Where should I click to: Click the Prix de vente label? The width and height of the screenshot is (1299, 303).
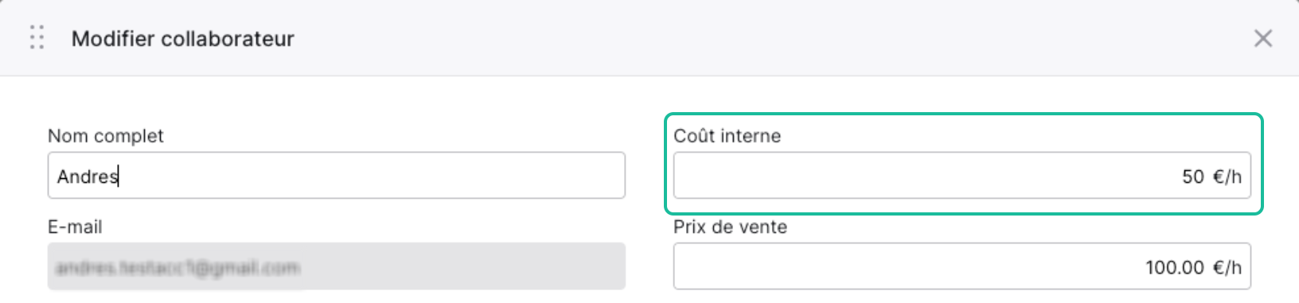pos(730,227)
